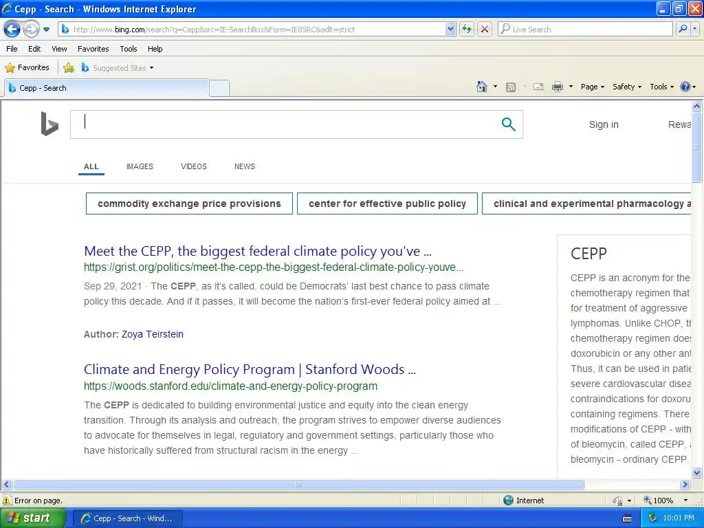Image resolution: width=704 pixels, height=528 pixels.
Task: Click the browser Forward arrow button
Action: tap(30, 30)
